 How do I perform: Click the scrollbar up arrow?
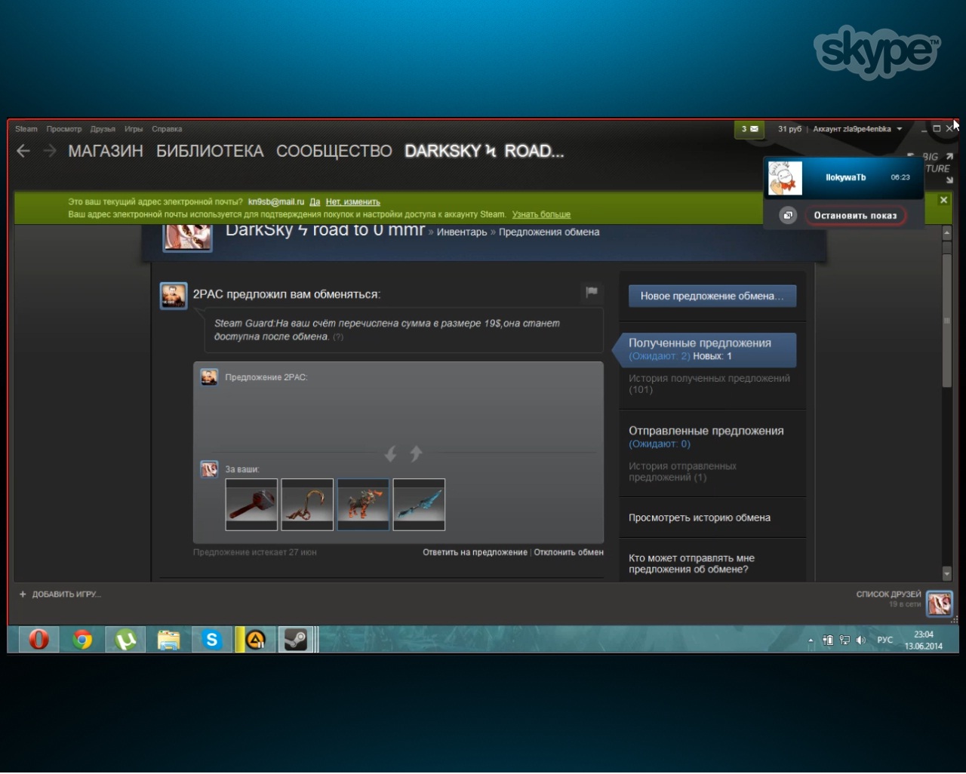(x=947, y=233)
